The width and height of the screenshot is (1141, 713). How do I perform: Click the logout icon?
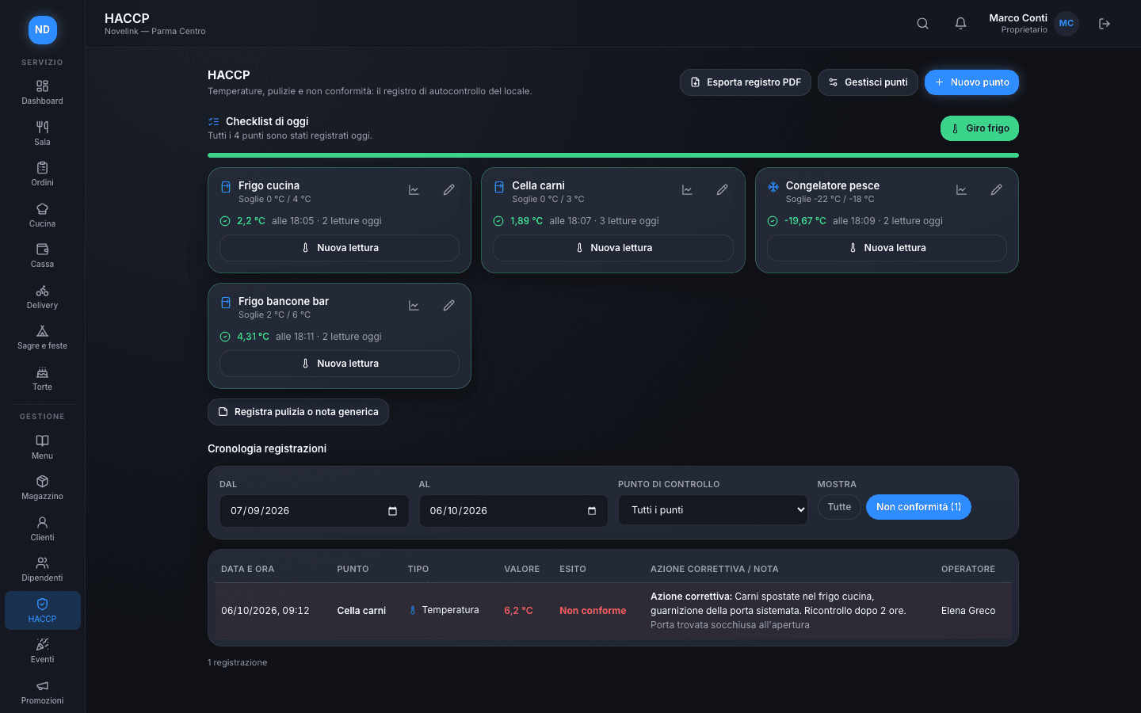pyautogui.click(x=1105, y=24)
